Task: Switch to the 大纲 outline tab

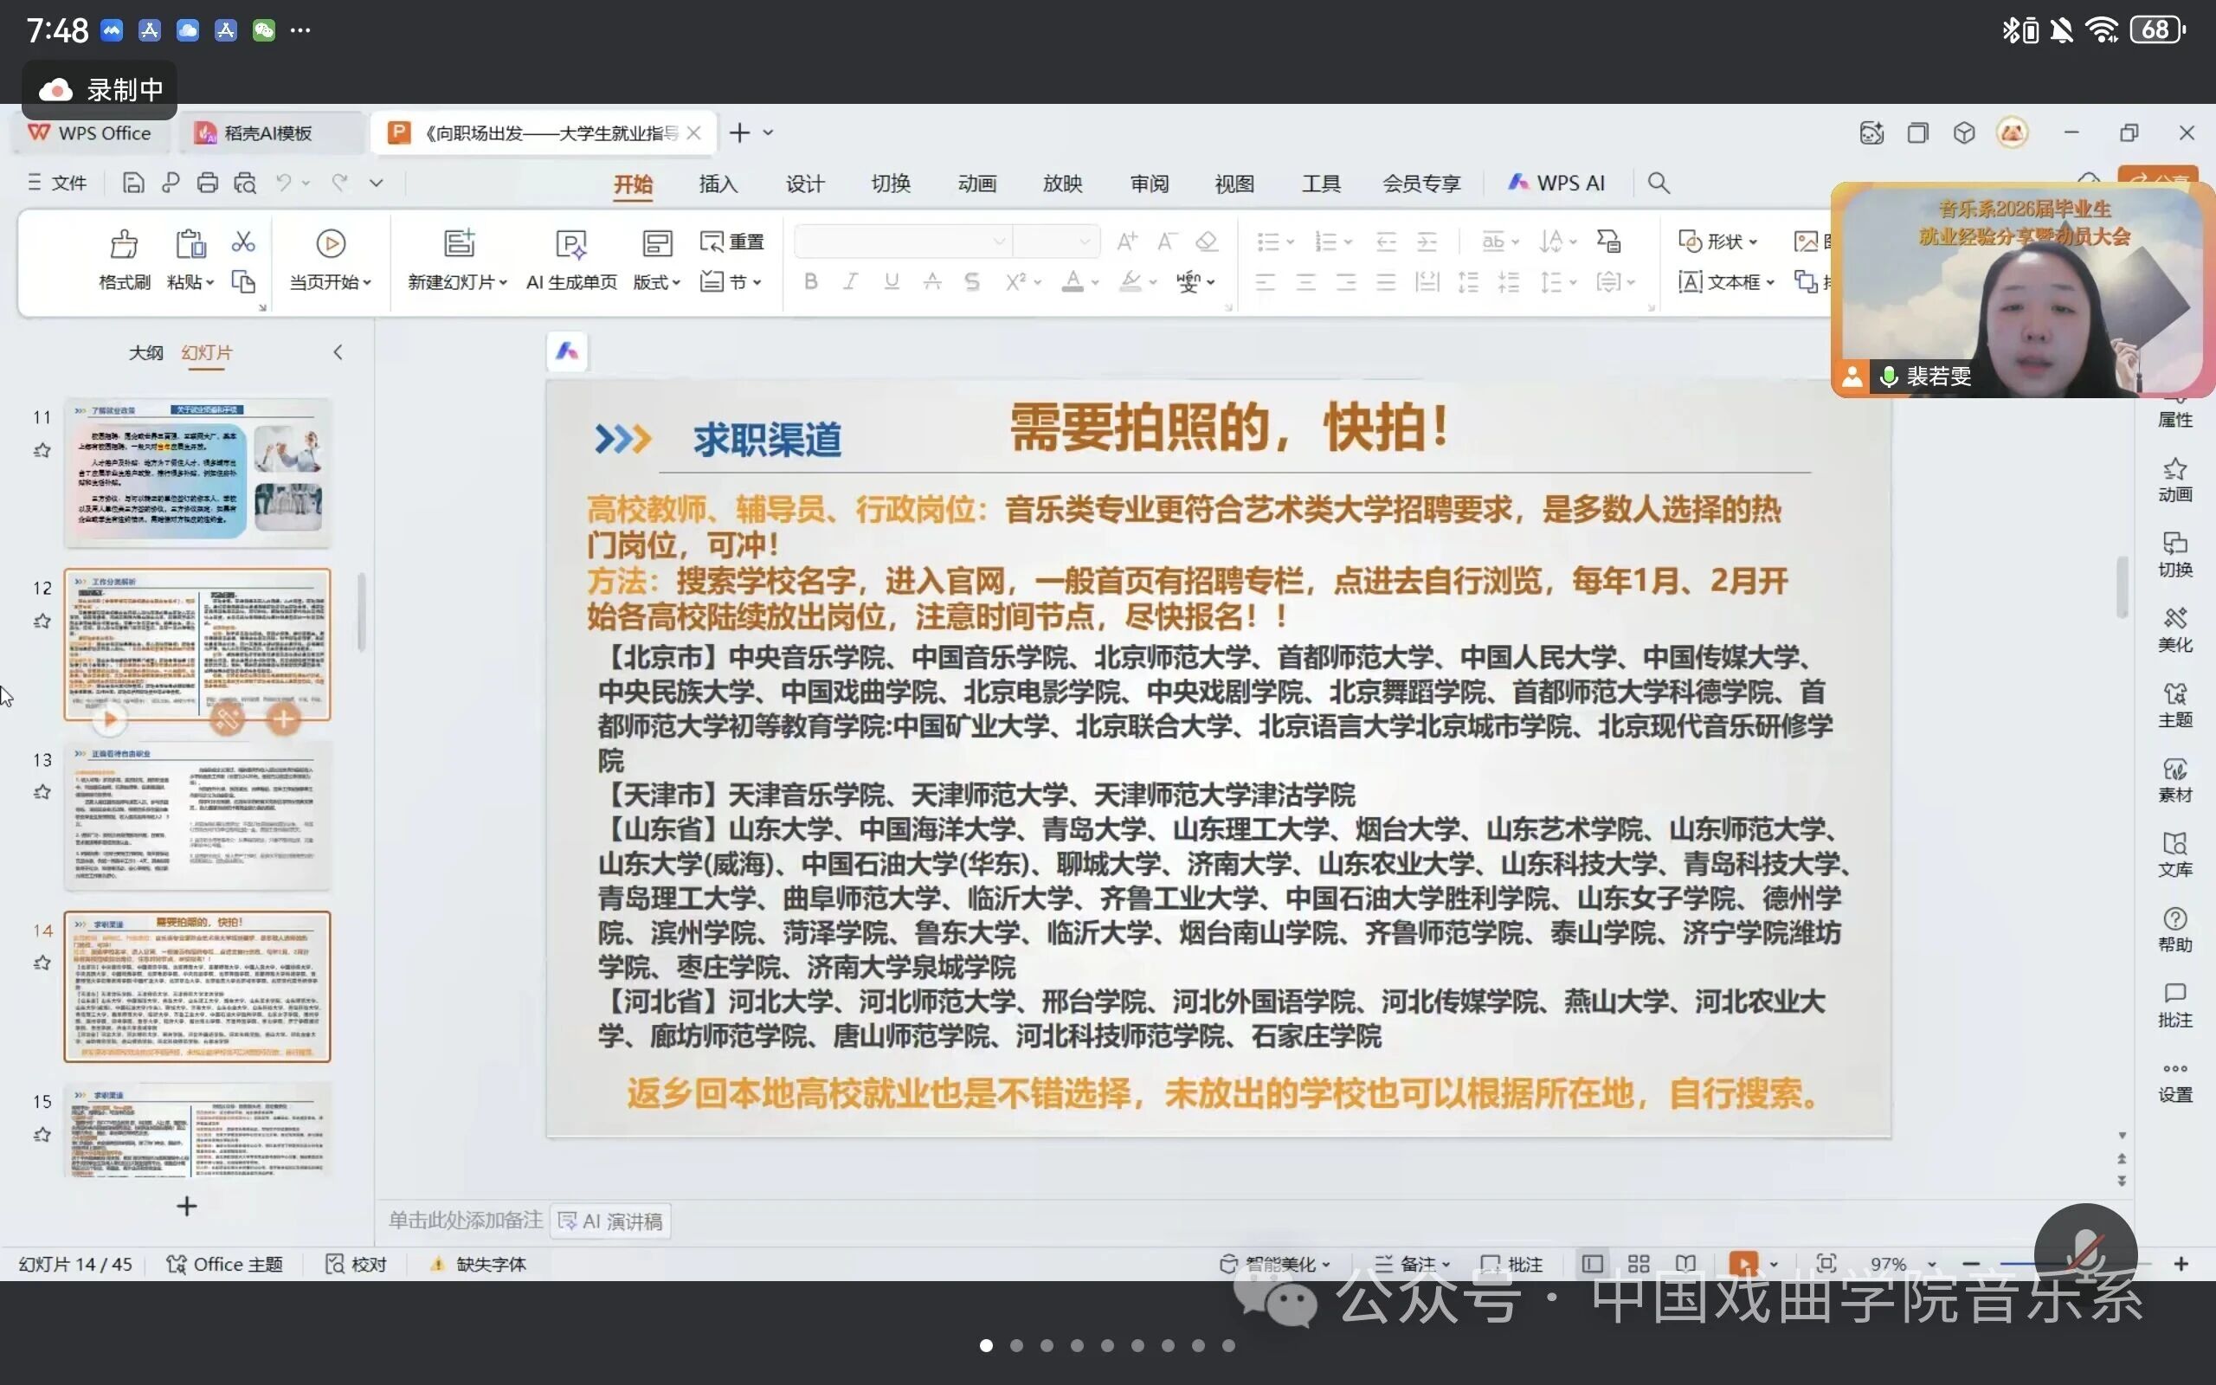Action: click(145, 352)
